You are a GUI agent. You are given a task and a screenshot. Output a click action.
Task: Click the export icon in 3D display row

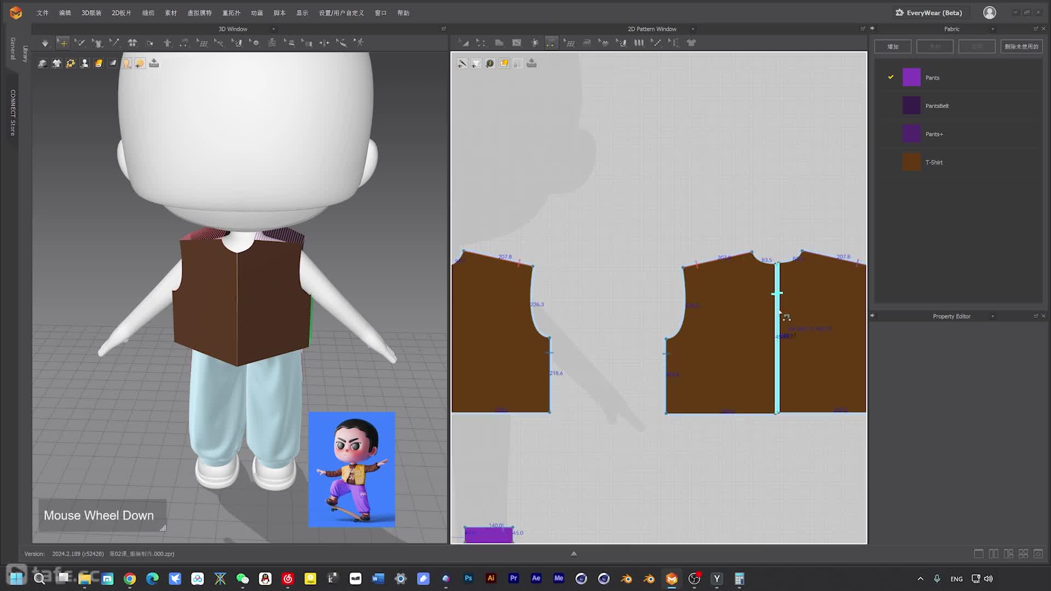[x=154, y=63]
